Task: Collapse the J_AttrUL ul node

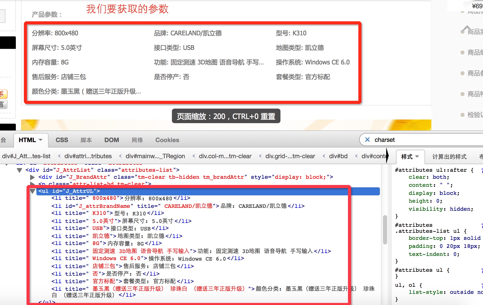Action: click(x=32, y=191)
